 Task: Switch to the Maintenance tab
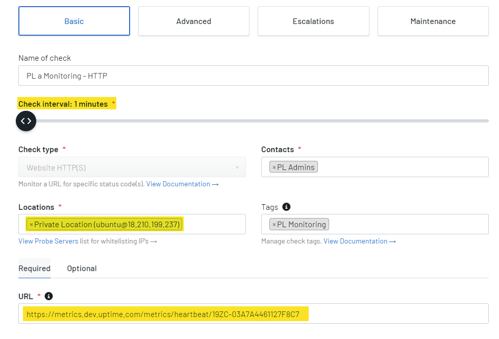pyautogui.click(x=433, y=21)
